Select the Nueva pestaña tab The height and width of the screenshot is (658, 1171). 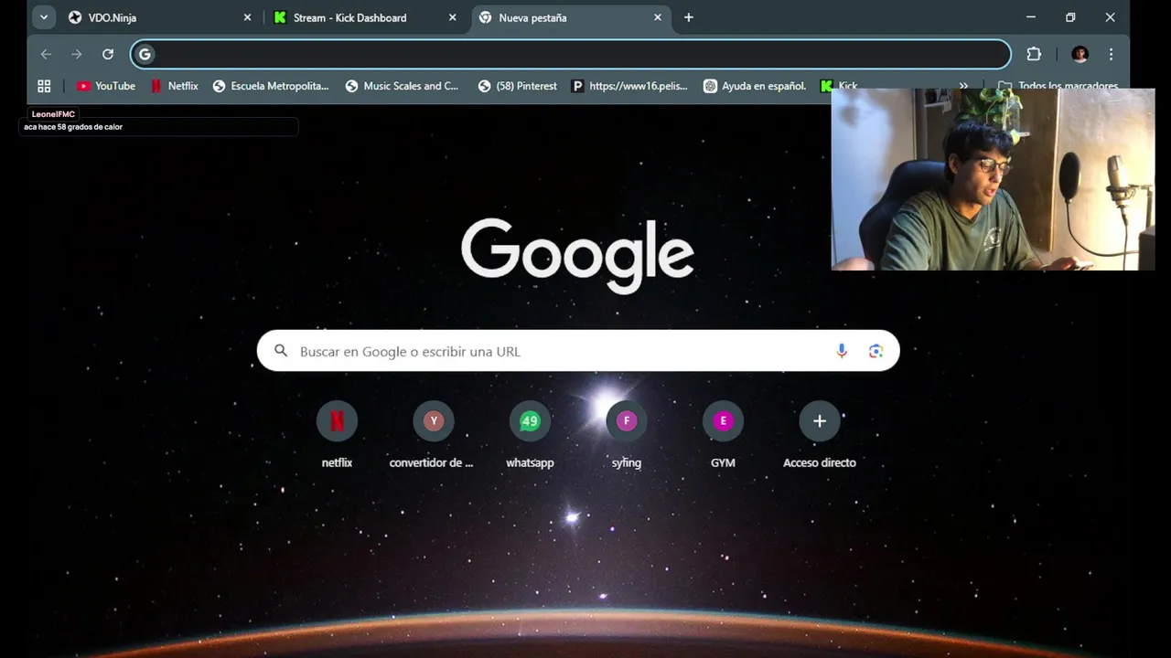[x=570, y=17]
